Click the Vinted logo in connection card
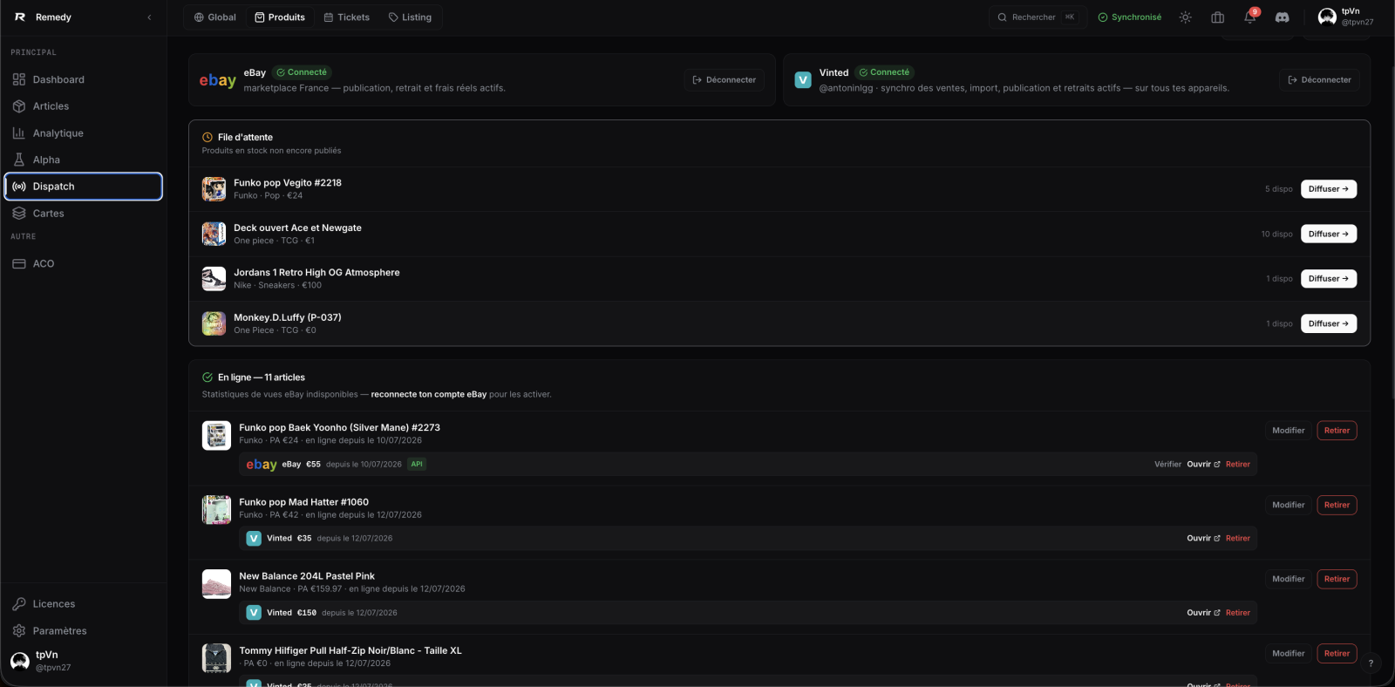The image size is (1395, 687). click(x=803, y=80)
